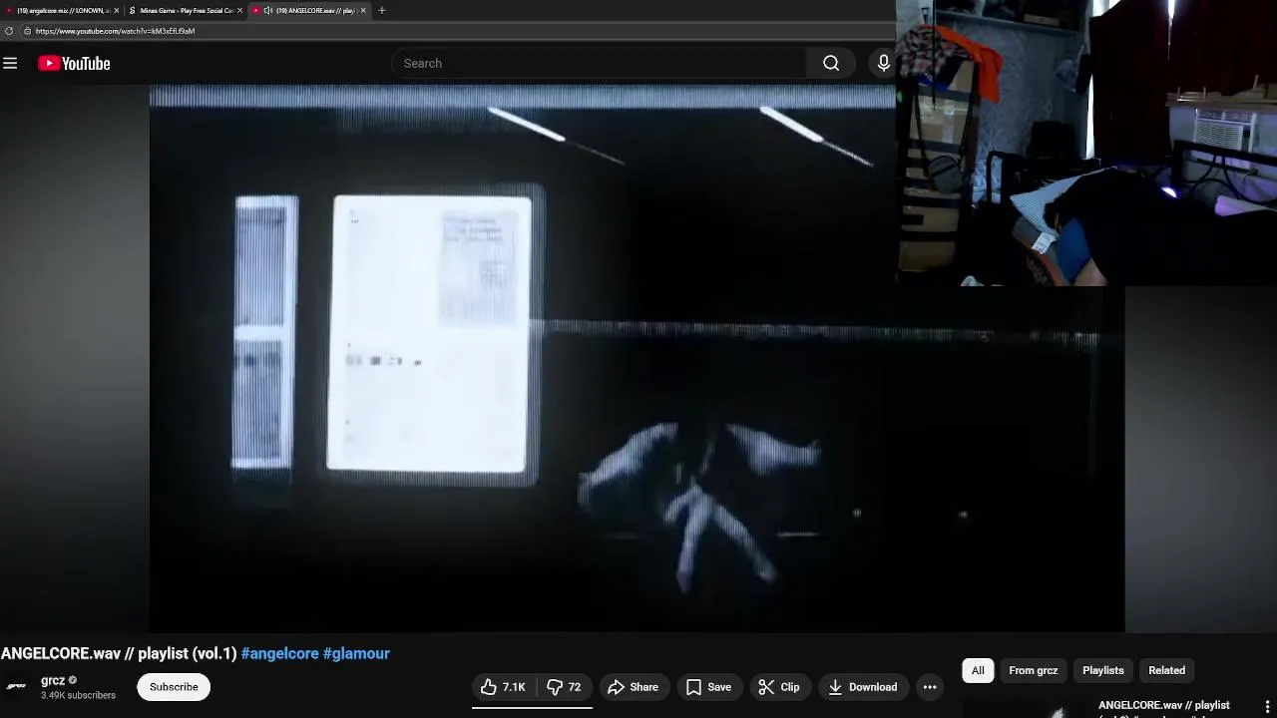This screenshot has height=718, width=1277.
Task: Select the Playlists filter chip
Action: [x=1102, y=671]
